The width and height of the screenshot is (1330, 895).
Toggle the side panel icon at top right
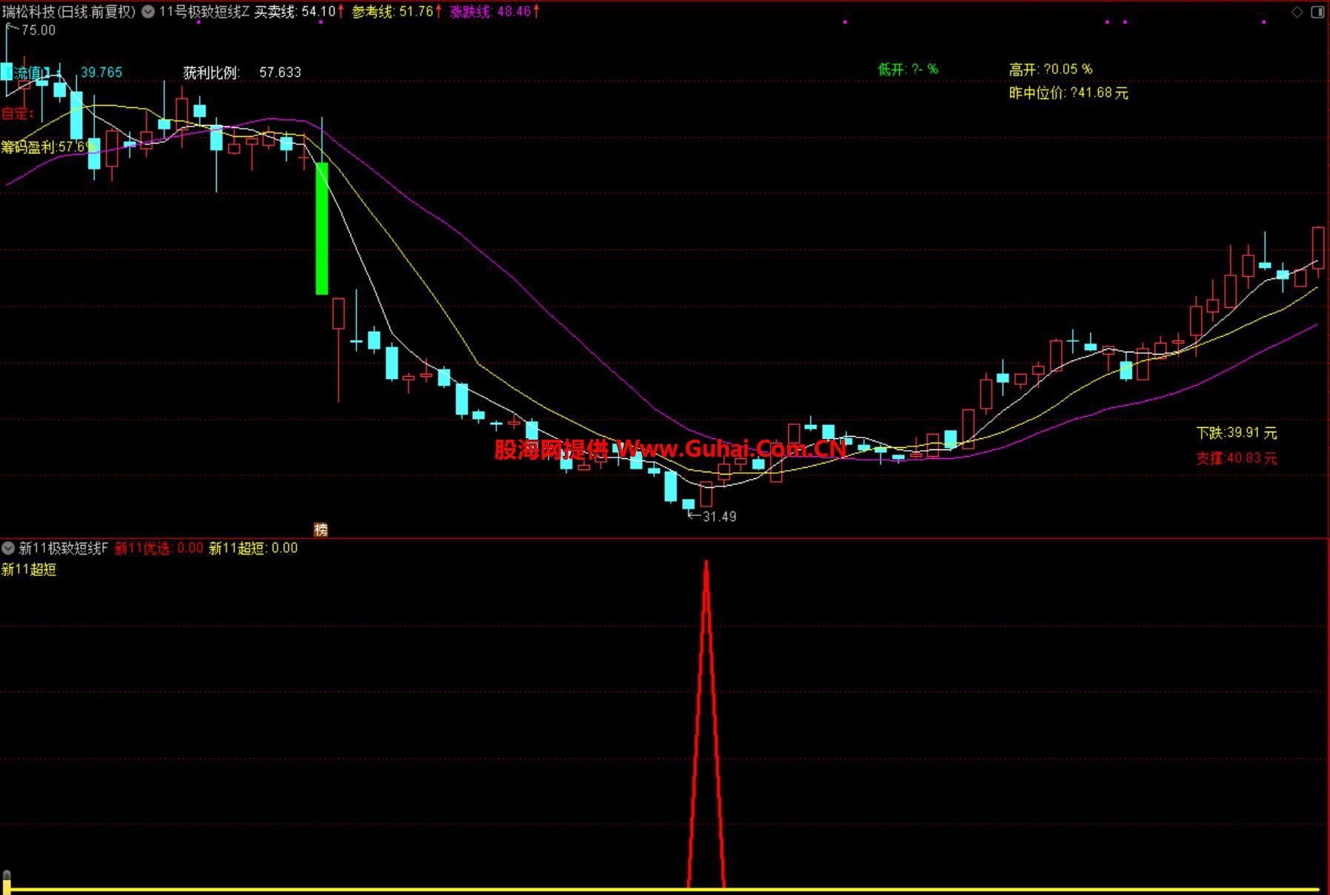(x=1318, y=12)
